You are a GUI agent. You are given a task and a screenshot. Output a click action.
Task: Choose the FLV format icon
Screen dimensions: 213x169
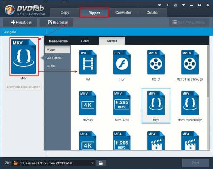tap(122, 62)
